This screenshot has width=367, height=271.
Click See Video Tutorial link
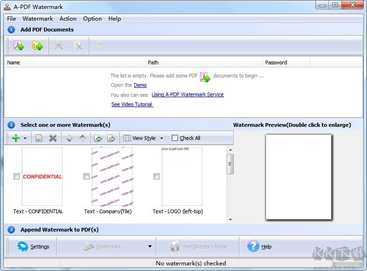point(132,104)
